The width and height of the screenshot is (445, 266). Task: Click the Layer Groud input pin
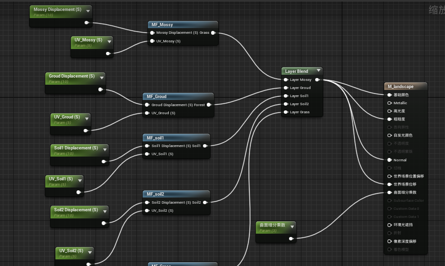point(286,88)
